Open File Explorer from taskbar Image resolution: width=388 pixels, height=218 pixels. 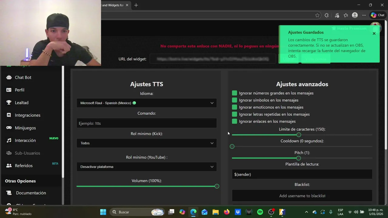click(x=216, y=212)
